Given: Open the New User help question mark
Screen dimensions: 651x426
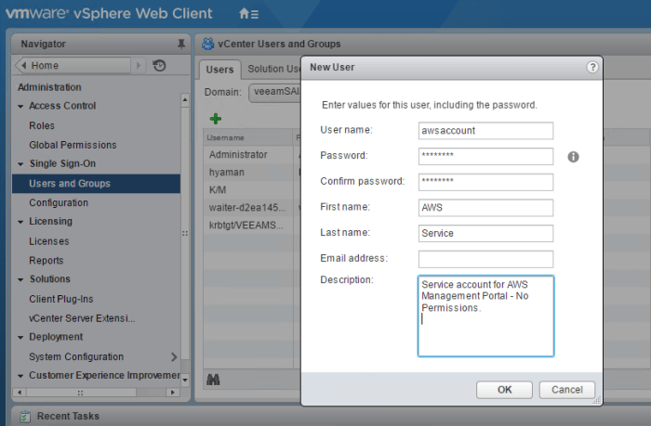Looking at the screenshot, I should click(592, 67).
